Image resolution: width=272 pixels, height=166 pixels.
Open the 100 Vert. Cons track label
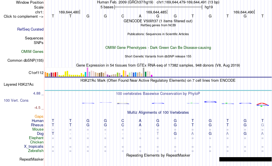click(x=16, y=100)
